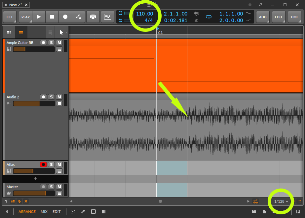The height and width of the screenshot is (218, 305).
Task: Mute the Ample Guitar RB track
Action: (x=59, y=42)
